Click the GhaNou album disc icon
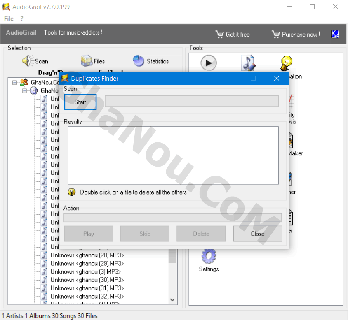Screen dimensions: 348x320 pyautogui.click(x=34, y=90)
